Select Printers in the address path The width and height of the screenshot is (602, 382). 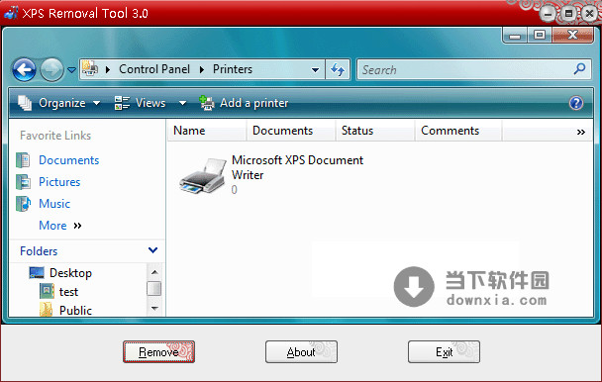(x=233, y=69)
